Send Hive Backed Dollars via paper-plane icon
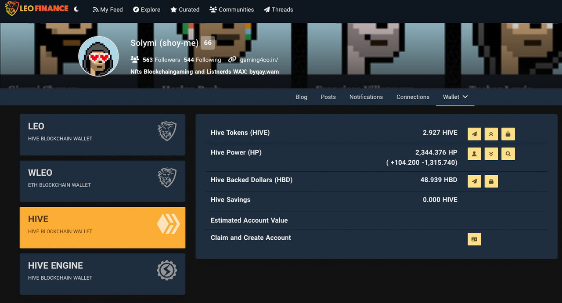This screenshot has width=562, height=303. pyautogui.click(x=474, y=181)
